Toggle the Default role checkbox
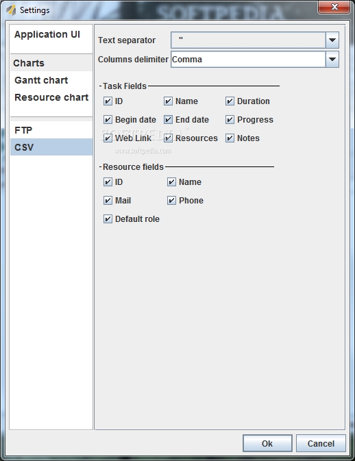 point(108,219)
